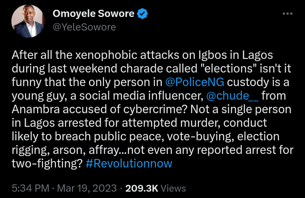Open the @YeleSowore handle link
The height and width of the screenshot is (198, 305).
point(84,27)
